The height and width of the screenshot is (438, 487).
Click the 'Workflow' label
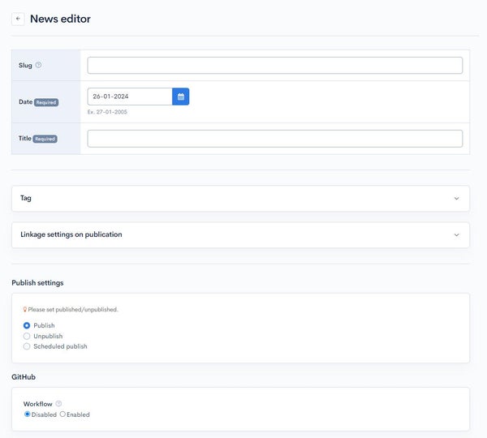[x=38, y=404]
